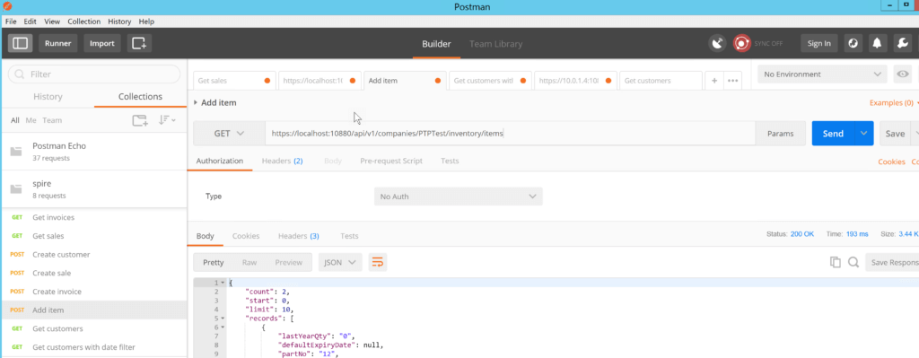Click the request URL input field
The width and height of the screenshot is (919, 358).
pyautogui.click(x=510, y=134)
